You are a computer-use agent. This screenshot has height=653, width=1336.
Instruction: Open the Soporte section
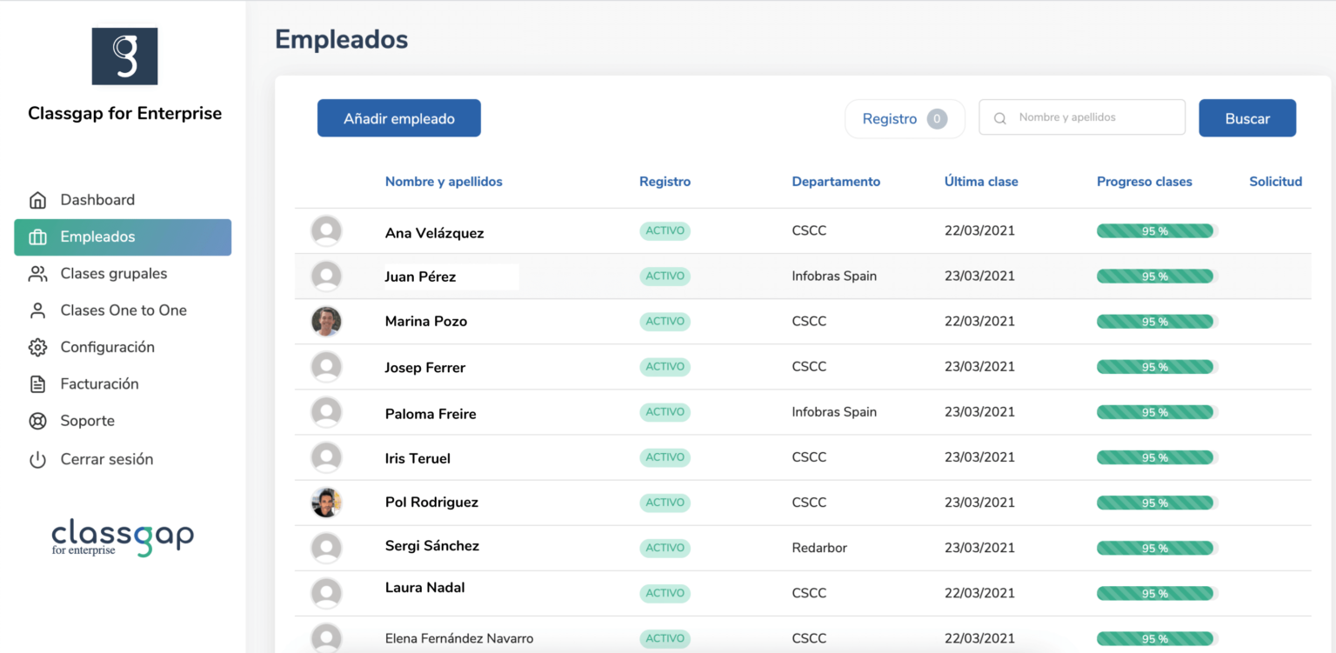click(x=123, y=421)
